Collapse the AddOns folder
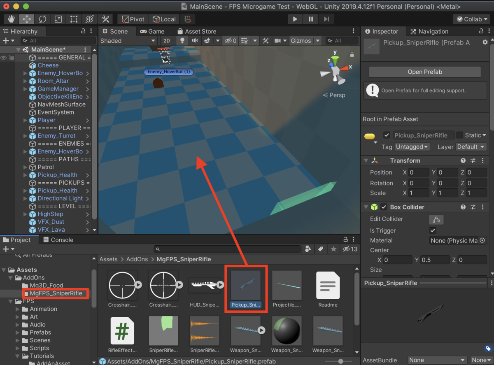This screenshot has height=365, width=494. coord(11,278)
